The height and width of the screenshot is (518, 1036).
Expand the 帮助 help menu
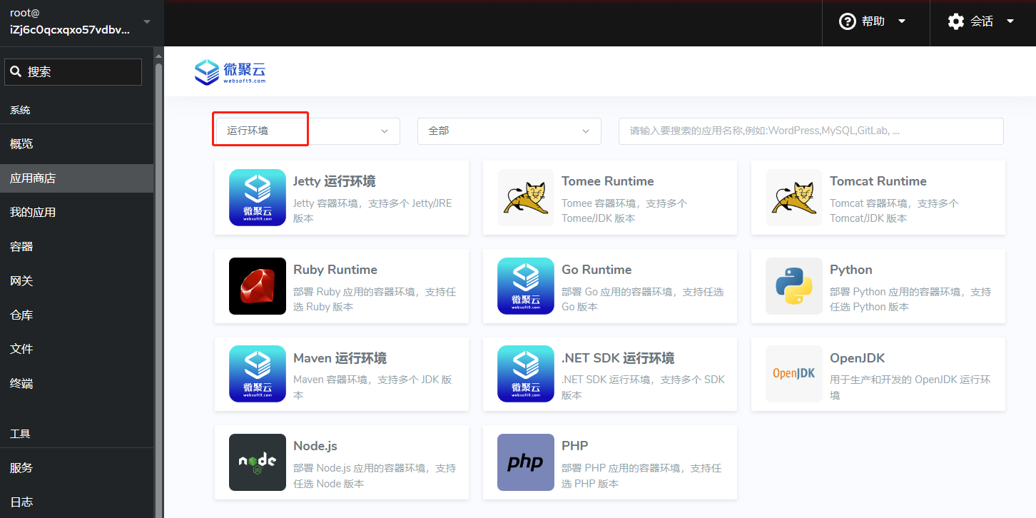(x=873, y=21)
